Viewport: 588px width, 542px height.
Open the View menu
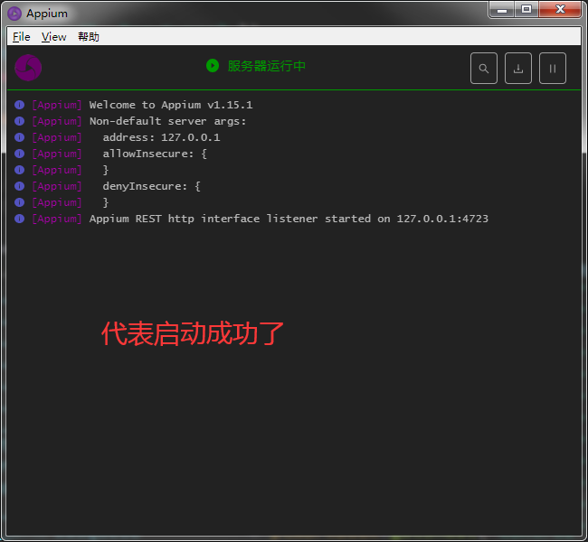click(x=53, y=37)
